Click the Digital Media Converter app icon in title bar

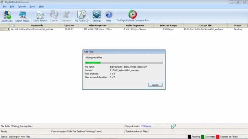coord(2,2)
